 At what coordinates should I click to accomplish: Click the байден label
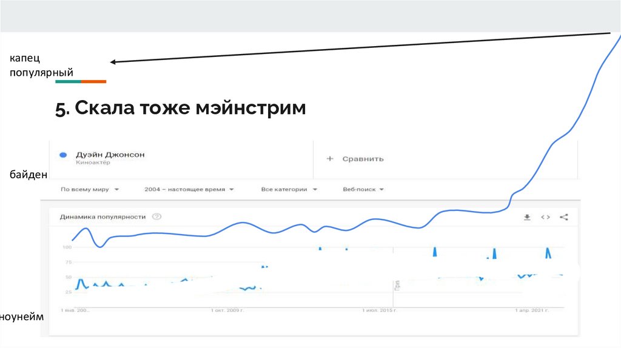tap(29, 175)
